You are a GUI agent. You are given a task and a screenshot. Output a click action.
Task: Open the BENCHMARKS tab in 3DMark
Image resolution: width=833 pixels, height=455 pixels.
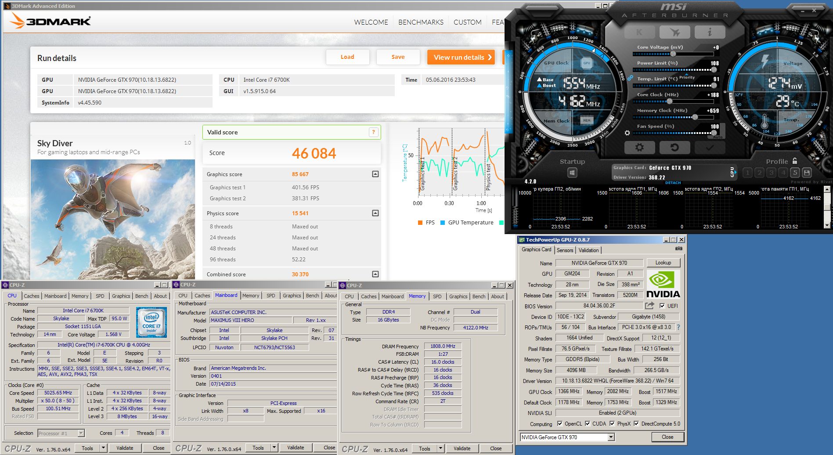(421, 22)
